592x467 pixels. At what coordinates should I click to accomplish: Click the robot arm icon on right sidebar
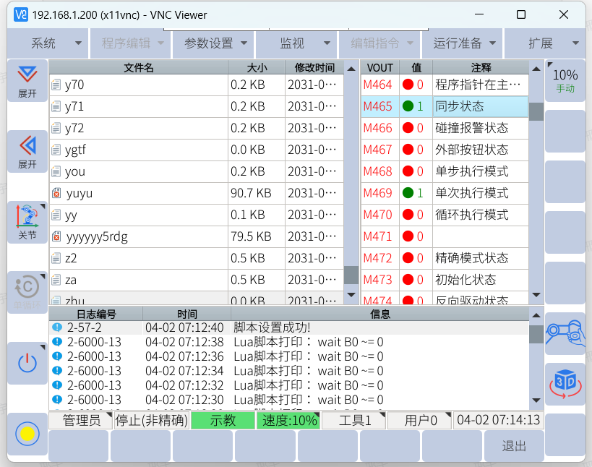tap(565, 333)
